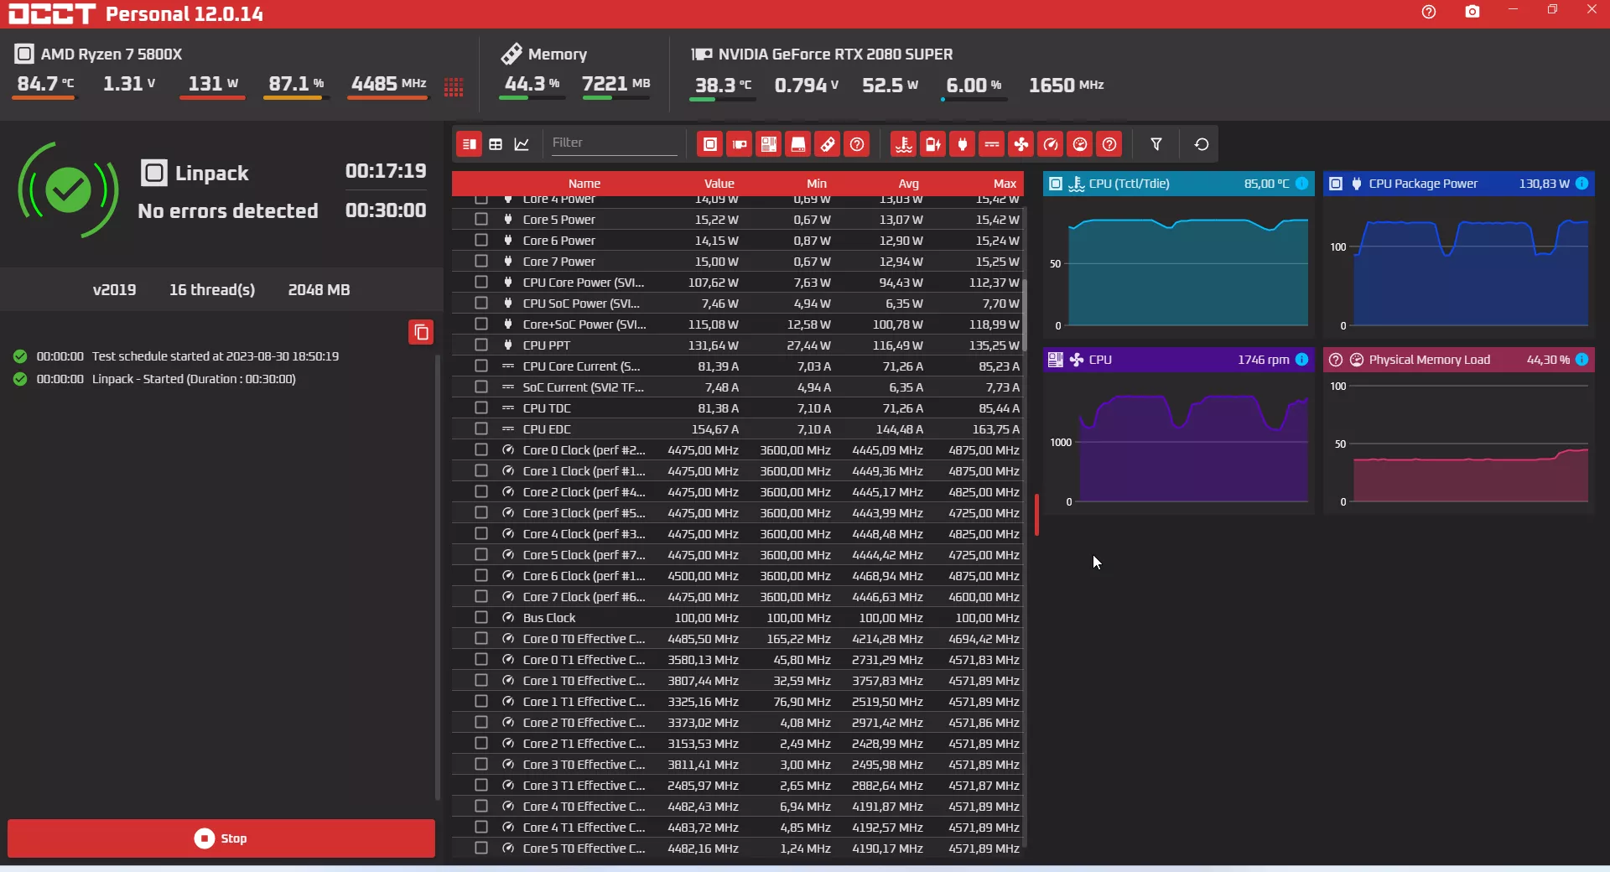This screenshot has height=872, width=1610.
Task: Open info for CPU (Tctl/Tdie) graph
Action: pyautogui.click(x=1302, y=184)
